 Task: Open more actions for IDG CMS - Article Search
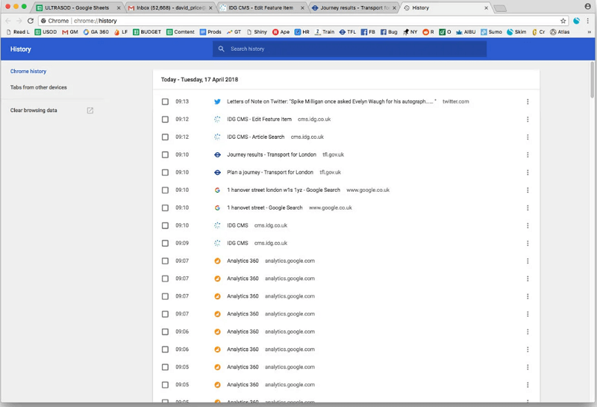528,137
